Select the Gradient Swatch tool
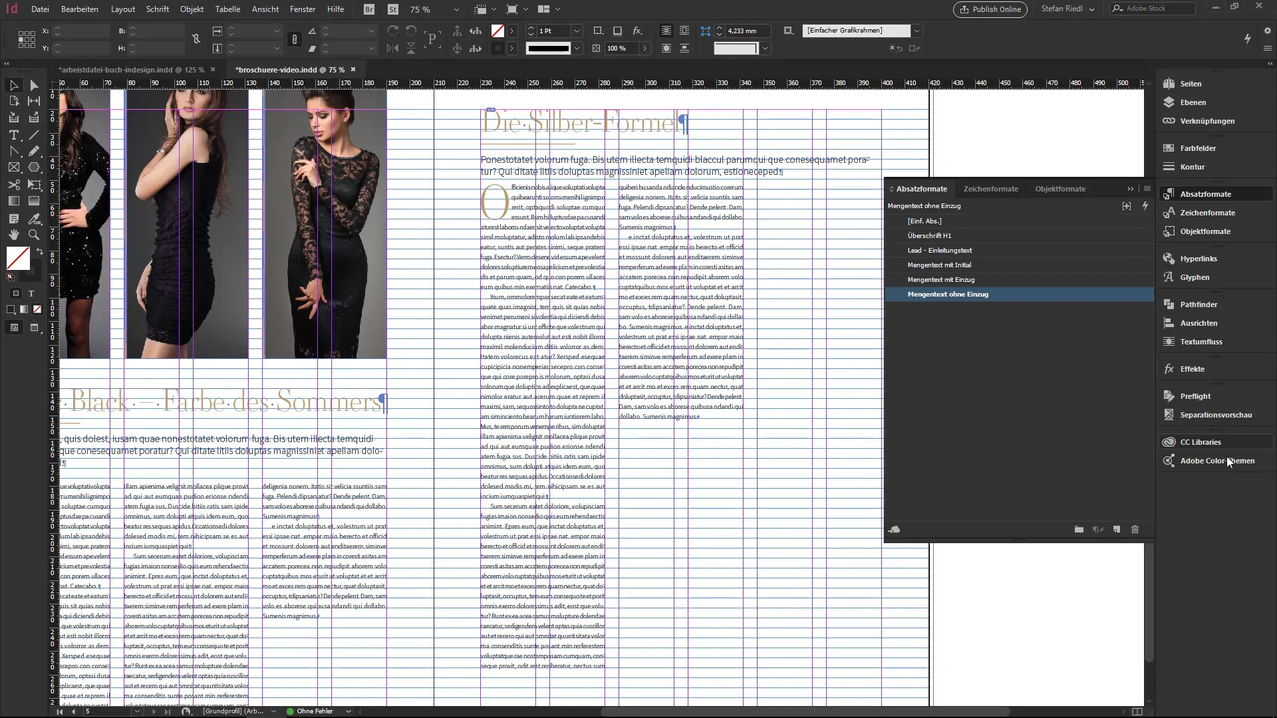The image size is (1277, 718). pos(13,201)
